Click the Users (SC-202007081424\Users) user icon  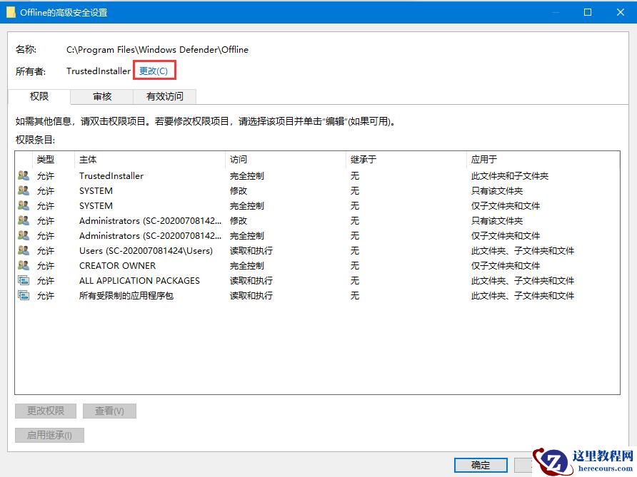(x=24, y=250)
